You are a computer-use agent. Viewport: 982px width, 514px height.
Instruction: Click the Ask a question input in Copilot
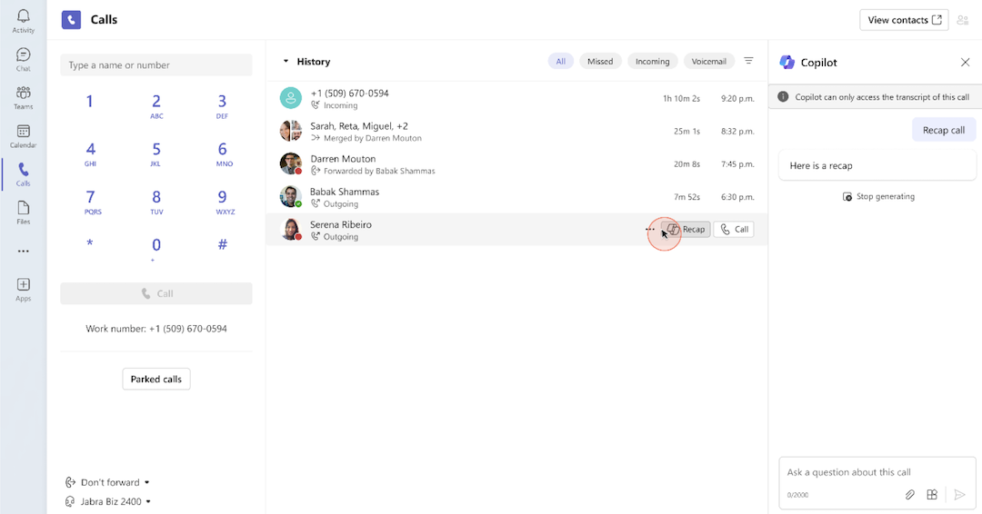click(877, 472)
